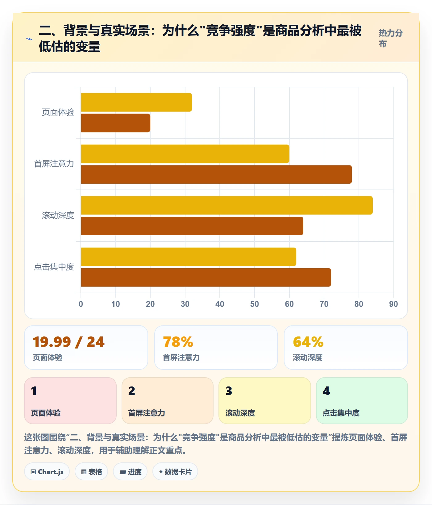
Task: Click the brown bar for 首屏注意力
Action: 216,174
